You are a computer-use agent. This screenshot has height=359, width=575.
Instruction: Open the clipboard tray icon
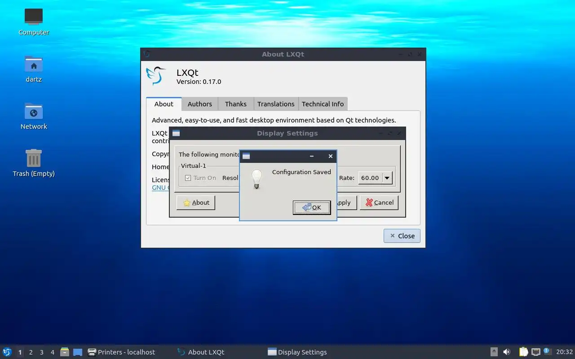[x=523, y=352]
